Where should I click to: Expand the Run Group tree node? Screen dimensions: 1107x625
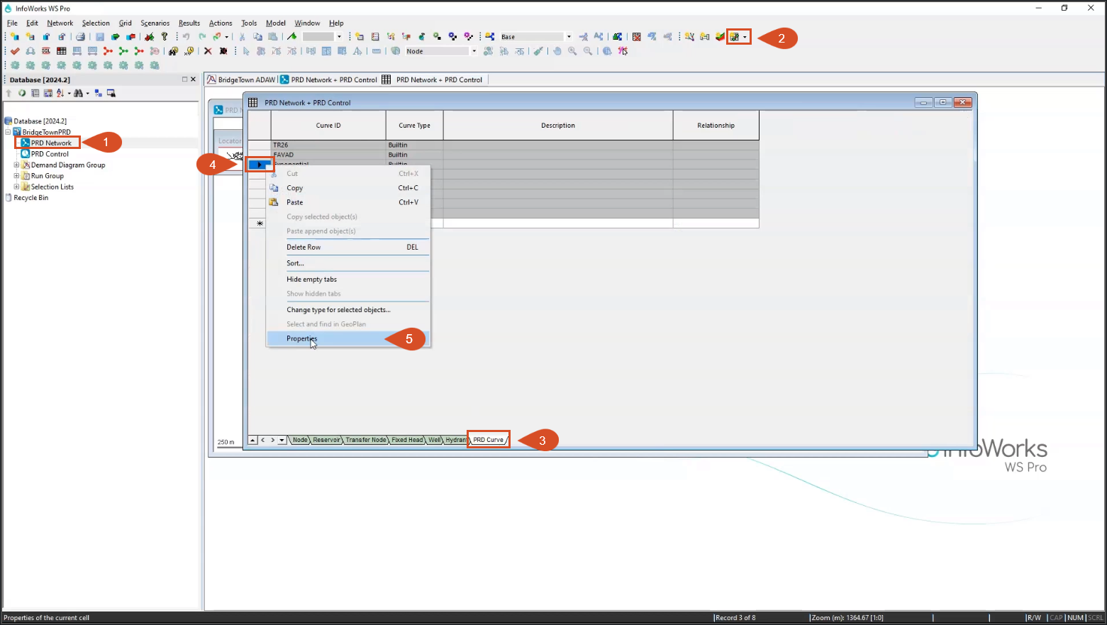tap(16, 176)
